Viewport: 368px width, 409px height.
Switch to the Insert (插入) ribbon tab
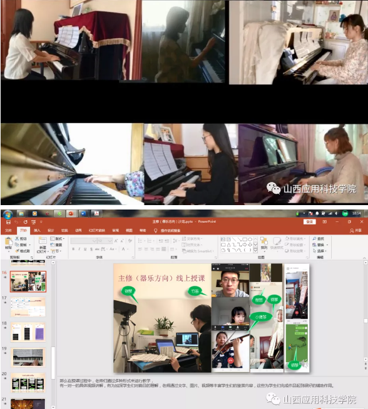tap(37, 230)
